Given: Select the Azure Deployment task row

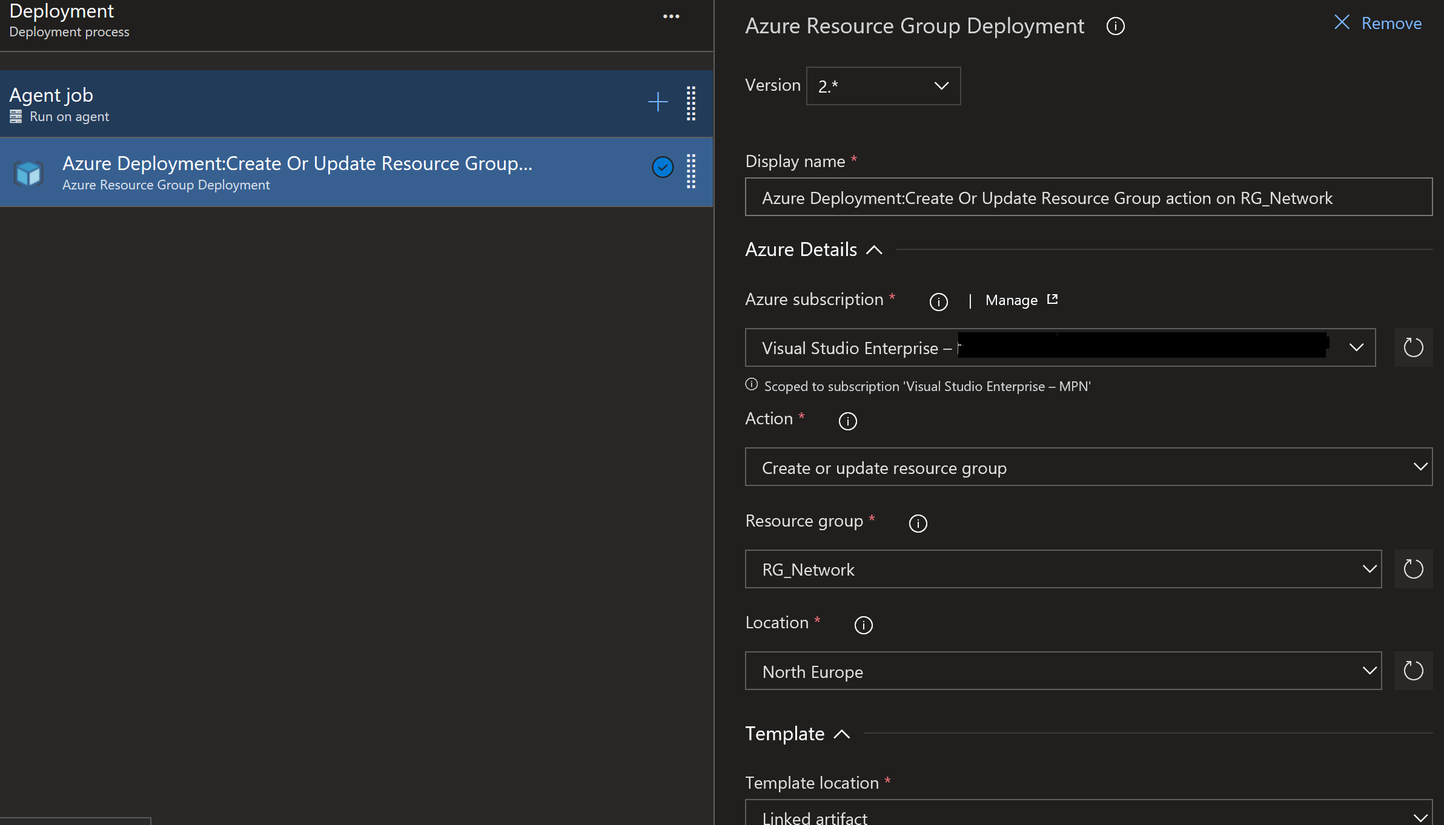Looking at the screenshot, I should (356, 173).
